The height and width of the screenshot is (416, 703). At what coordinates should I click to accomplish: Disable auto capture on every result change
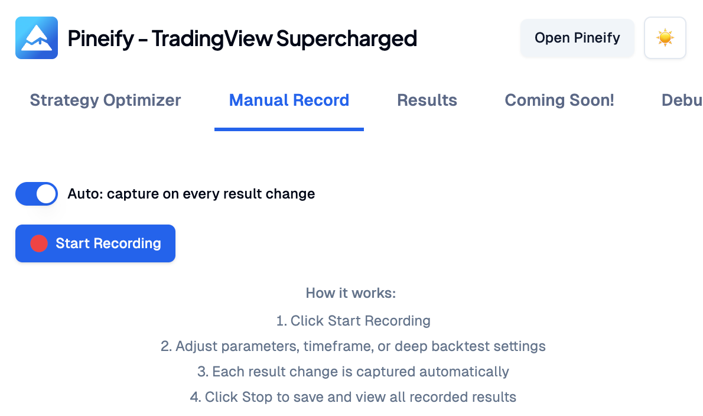36,194
